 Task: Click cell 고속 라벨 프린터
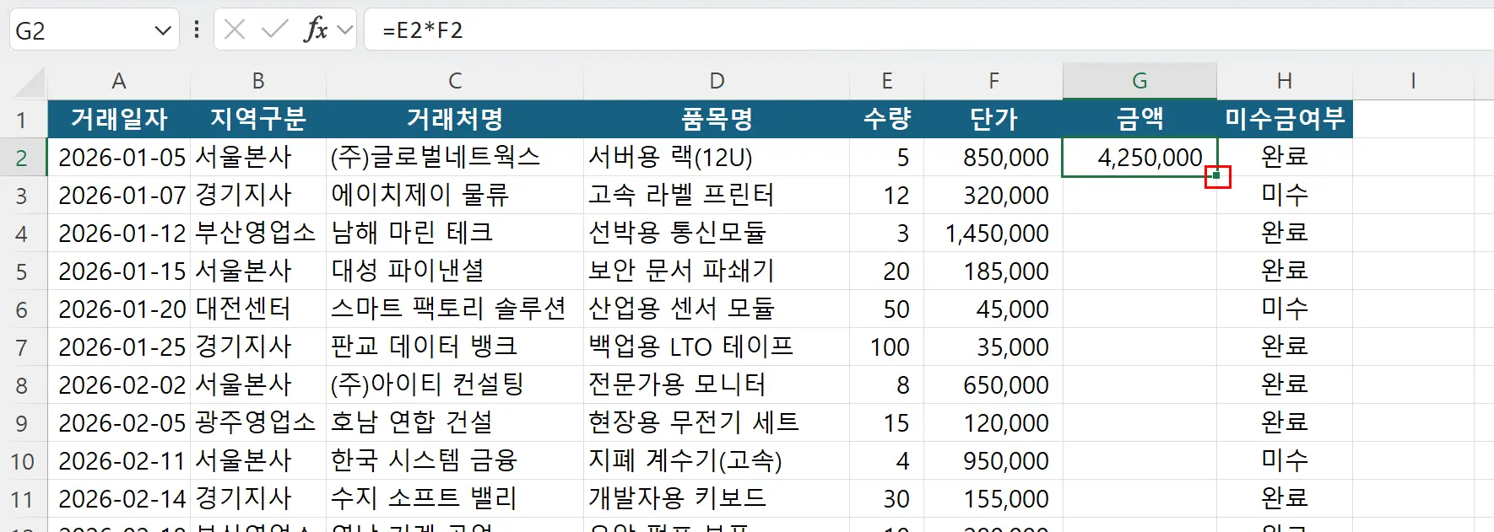pos(717,196)
